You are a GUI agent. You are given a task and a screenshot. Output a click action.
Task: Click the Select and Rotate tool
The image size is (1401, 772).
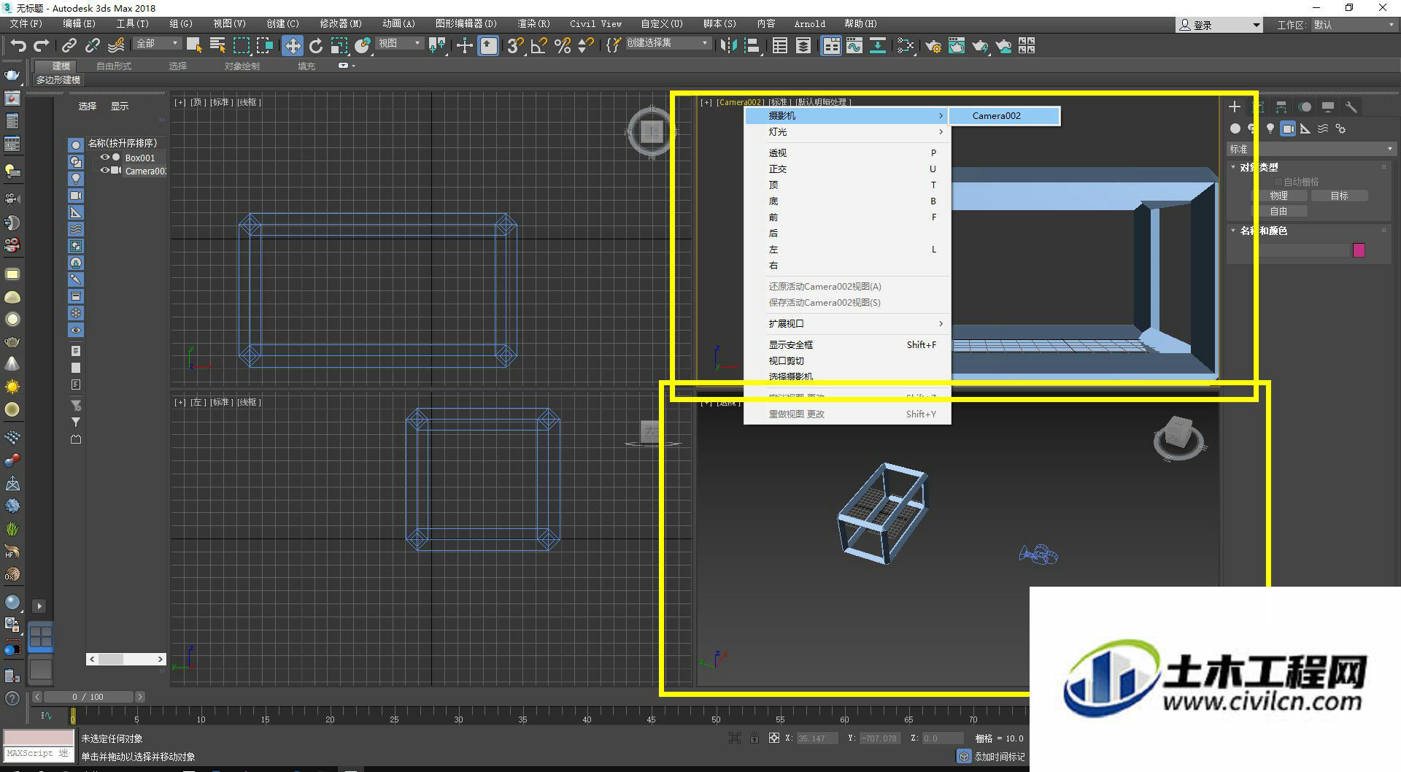click(316, 46)
